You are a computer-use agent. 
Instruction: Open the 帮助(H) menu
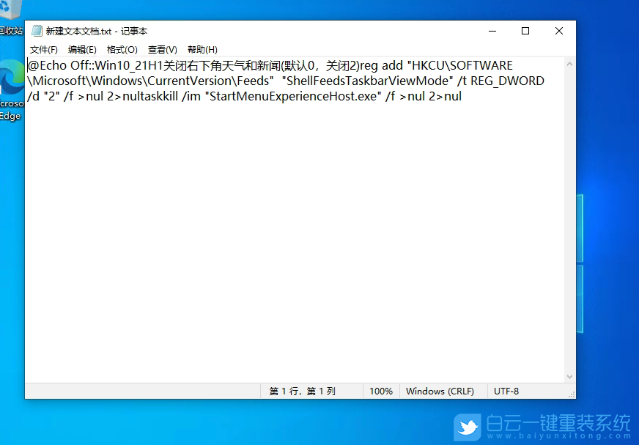pyautogui.click(x=202, y=49)
